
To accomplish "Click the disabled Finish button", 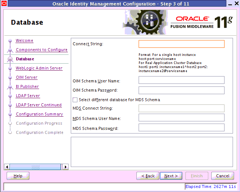I will [197, 176].
